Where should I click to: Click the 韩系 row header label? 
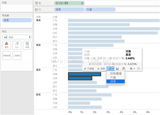(x=38, y=45)
